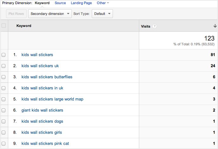Open kids wall stickers large world map link

tap(52, 99)
